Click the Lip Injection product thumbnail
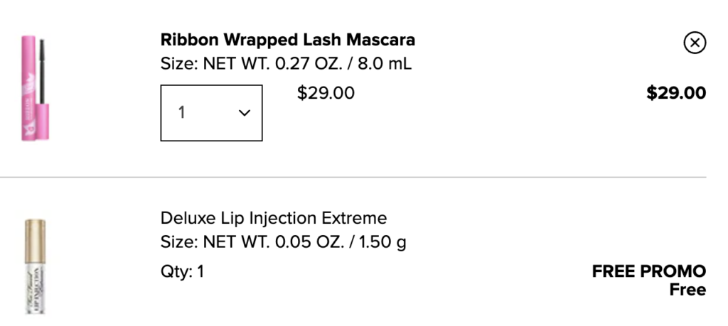Image resolution: width=728 pixels, height=326 pixels. [x=32, y=266]
